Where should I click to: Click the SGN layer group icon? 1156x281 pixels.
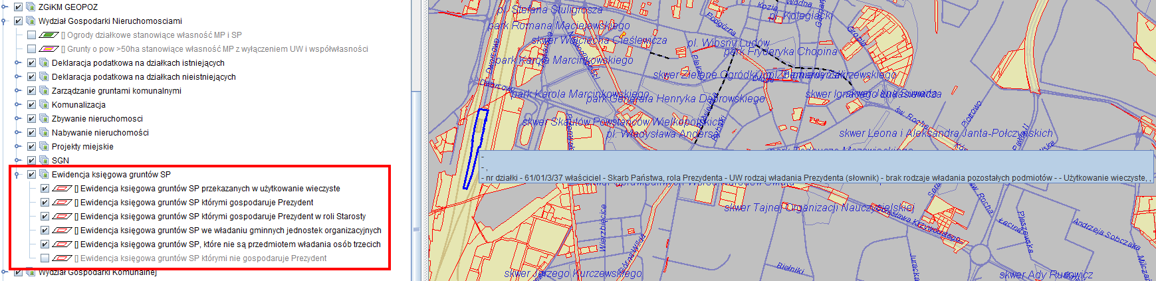pyautogui.click(x=44, y=161)
